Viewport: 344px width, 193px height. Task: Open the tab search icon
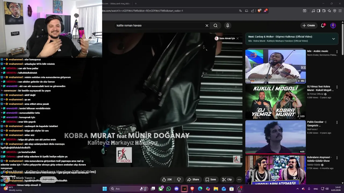click(x=304, y=11)
